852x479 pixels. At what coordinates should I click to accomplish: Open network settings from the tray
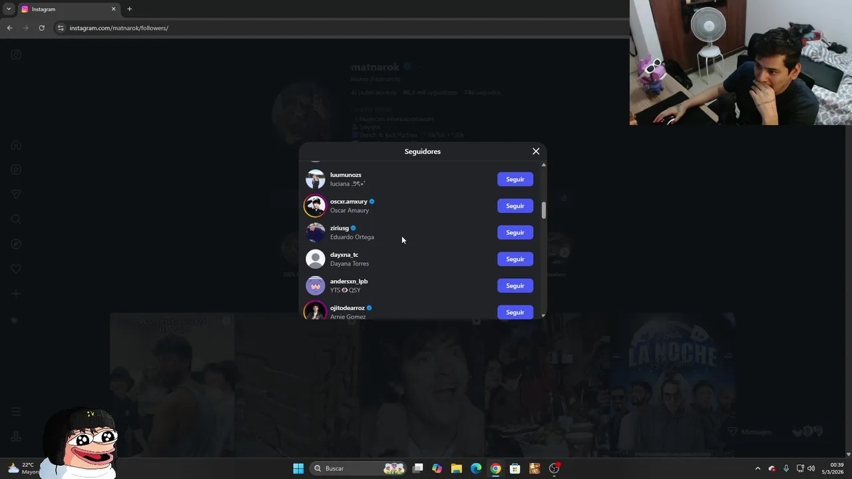coord(800,468)
